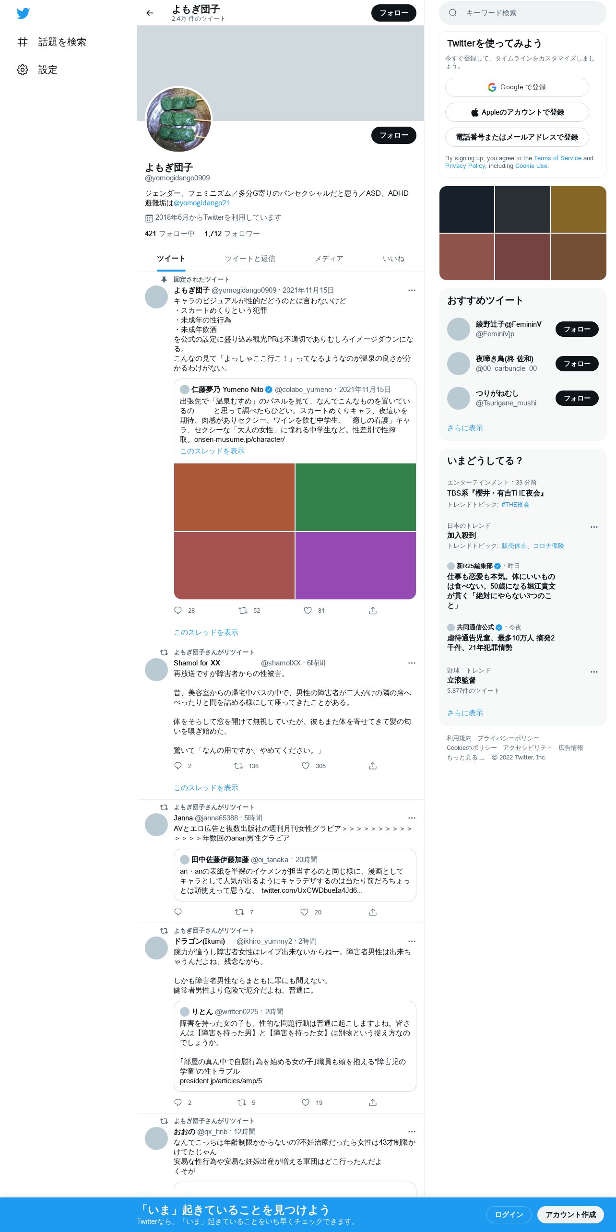Click the Twitter bird logo
616x1232 pixels.
click(x=23, y=13)
